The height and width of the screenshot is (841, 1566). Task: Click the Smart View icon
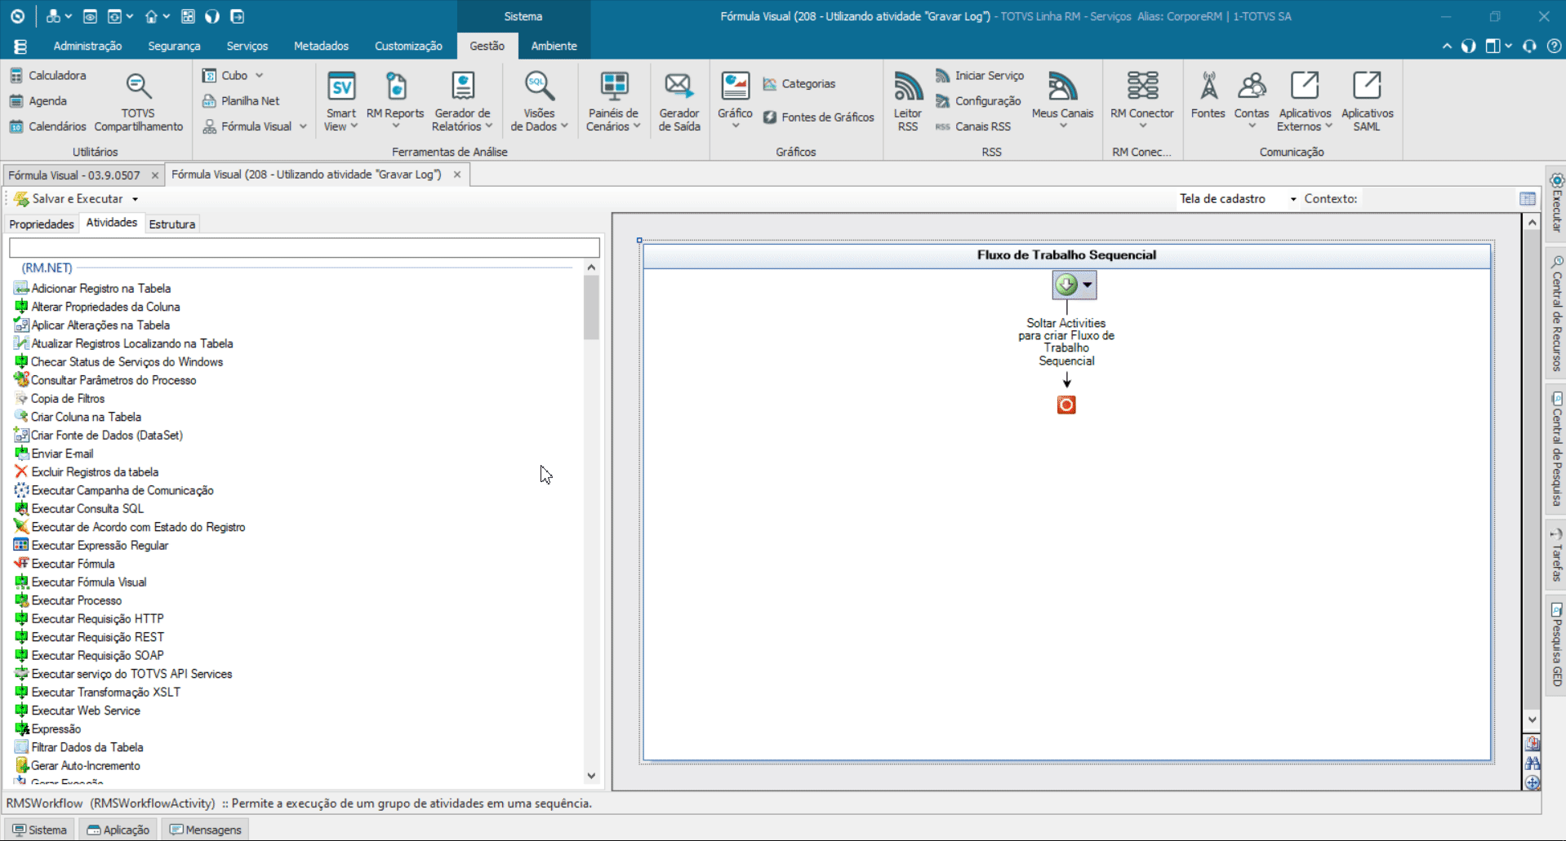click(x=341, y=86)
